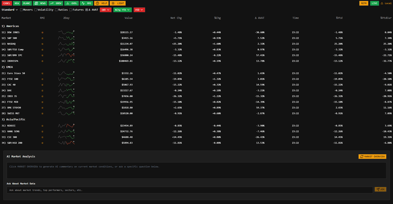Click RMI marker for DAX
This screenshot has height=204, width=393.
pyautogui.click(x=42, y=91)
